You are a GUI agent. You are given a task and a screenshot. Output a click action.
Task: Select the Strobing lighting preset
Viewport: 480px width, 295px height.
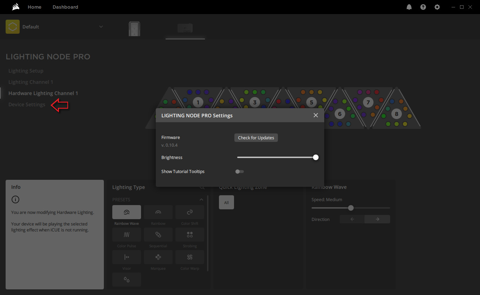(190, 235)
